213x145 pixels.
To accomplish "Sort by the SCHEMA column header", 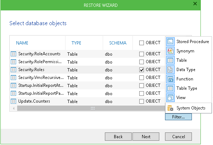I will [118, 43].
